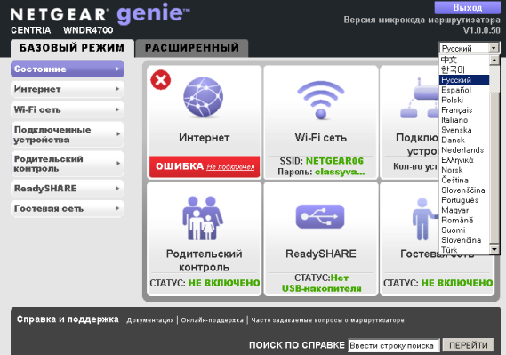Image resolution: width=506 pixels, height=355 pixels.
Task: Click the ReadySHARE USB icon
Action: click(320, 216)
